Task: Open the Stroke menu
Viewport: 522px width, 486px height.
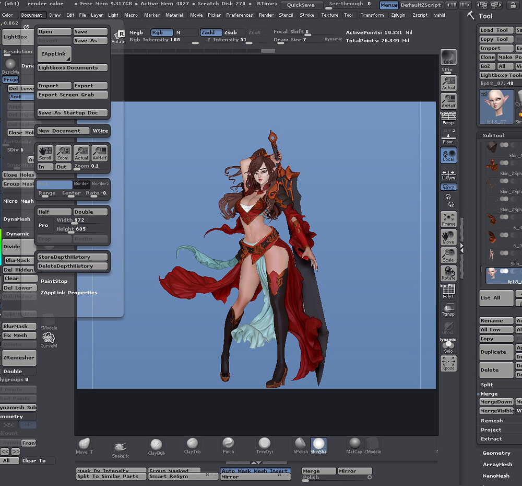Action: tap(307, 15)
